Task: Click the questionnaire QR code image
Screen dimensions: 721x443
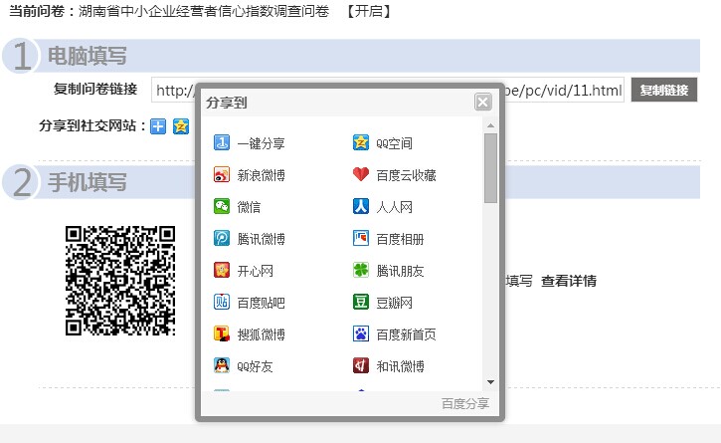Action: point(120,281)
